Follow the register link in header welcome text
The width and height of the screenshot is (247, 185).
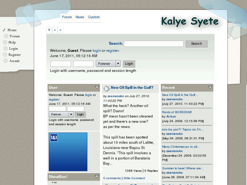coord(112,51)
